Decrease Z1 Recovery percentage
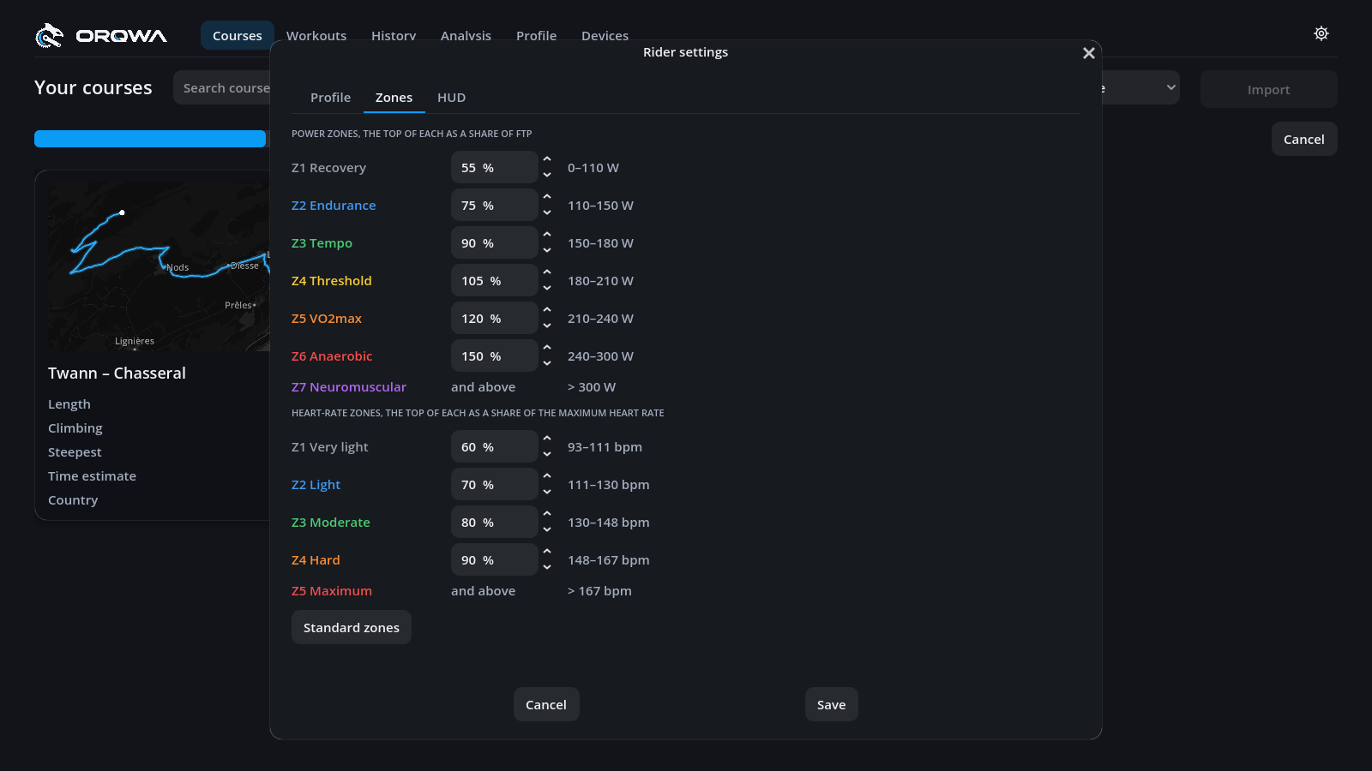Screen dimensions: 1372x771 [547, 176]
